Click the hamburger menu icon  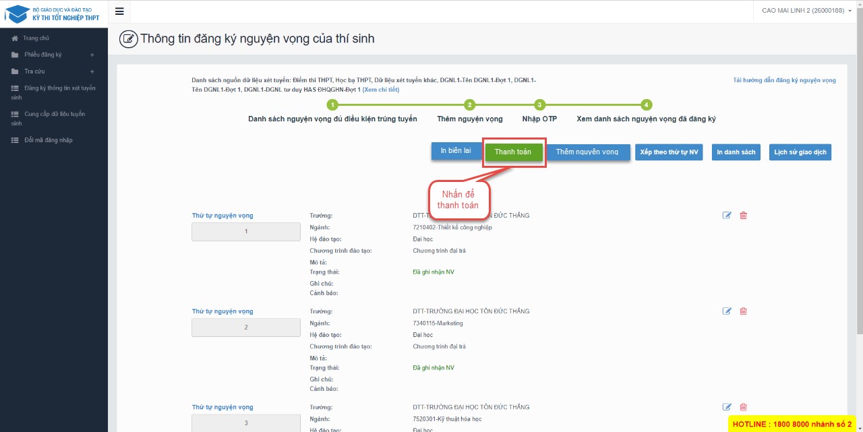[119, 11]
